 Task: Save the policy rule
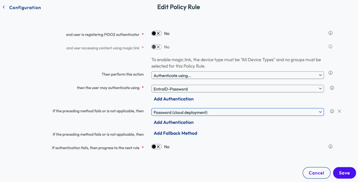click(x=344, y=173)
